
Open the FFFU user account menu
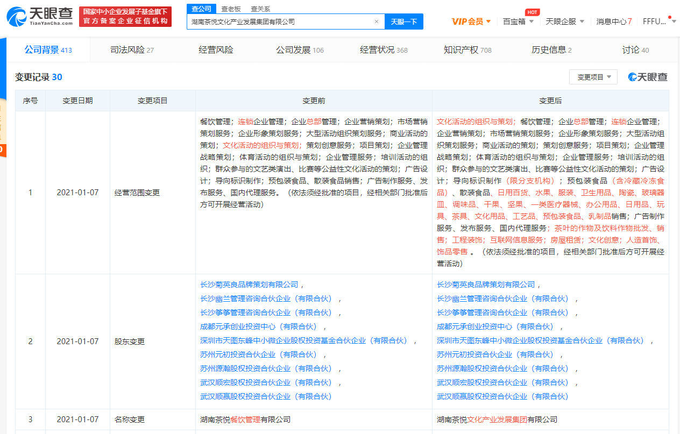click(657, 22)
